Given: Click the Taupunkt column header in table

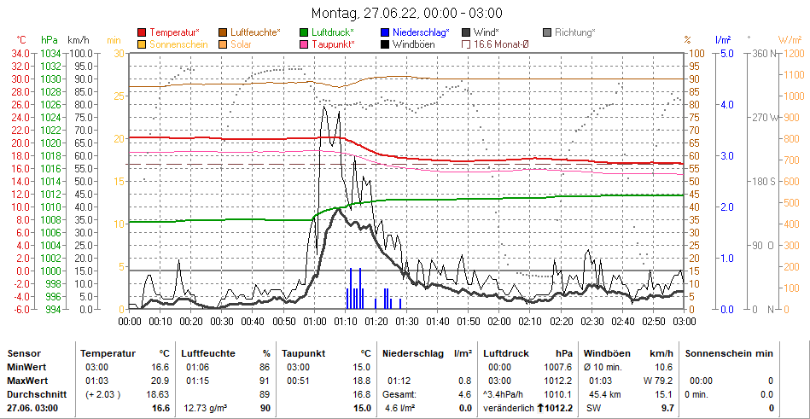Looking at the screenshot, I should click(303, 354).
